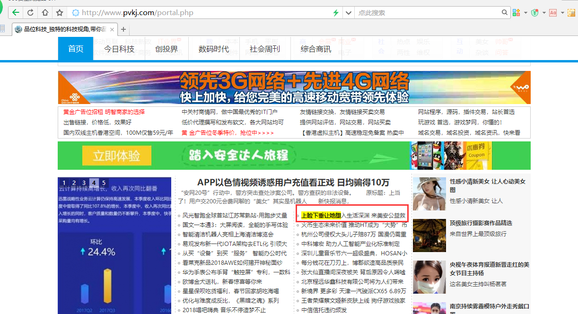This screenshot has height=314, width=578.
Task: Click the green shield payment protection icon
Action: (535, 12)
